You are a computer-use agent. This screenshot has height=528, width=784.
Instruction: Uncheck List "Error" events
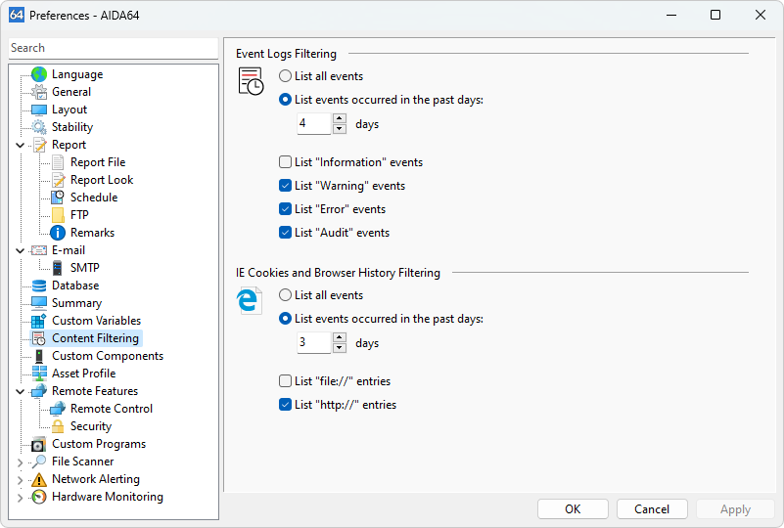coord(285,209)
